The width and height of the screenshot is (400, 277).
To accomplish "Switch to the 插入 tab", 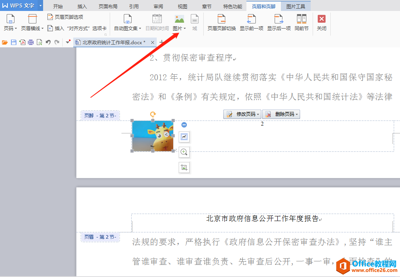I will 82,6.
